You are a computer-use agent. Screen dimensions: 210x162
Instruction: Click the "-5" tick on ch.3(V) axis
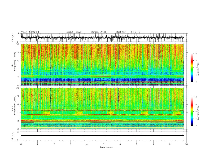point(18,140)
